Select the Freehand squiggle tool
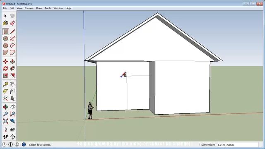This screenshot has width=265, height=149. click(x=12, y=38)
